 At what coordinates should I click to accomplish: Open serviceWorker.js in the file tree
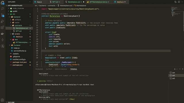(x=19, y=51)
